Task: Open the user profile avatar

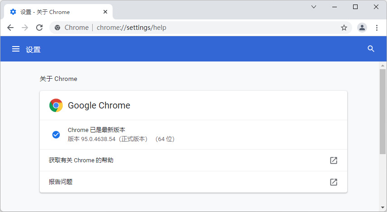Action: [x=362, y=28]
